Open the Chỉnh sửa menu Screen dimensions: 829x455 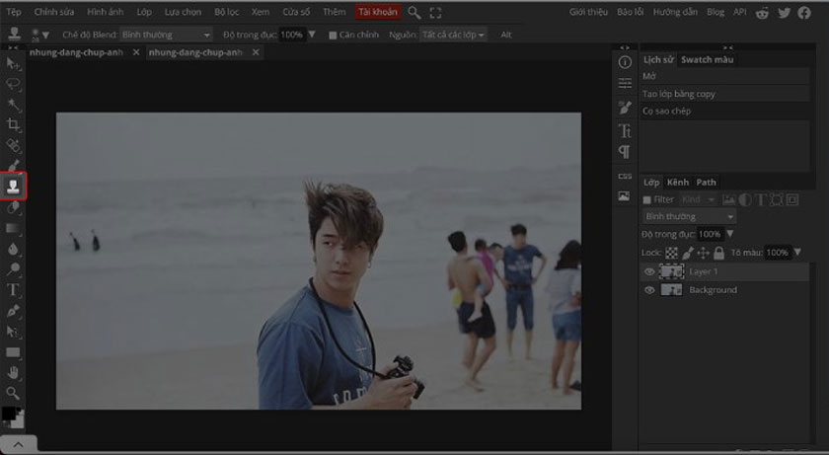pos(54,12)
